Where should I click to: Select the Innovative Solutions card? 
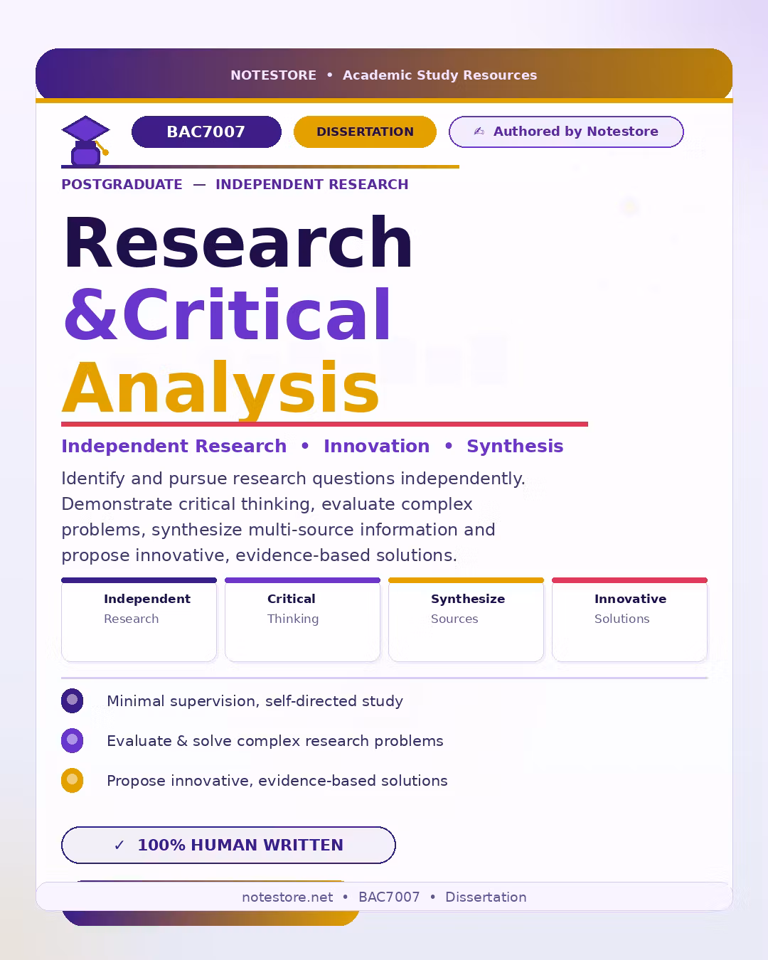[x=629, y=619]
